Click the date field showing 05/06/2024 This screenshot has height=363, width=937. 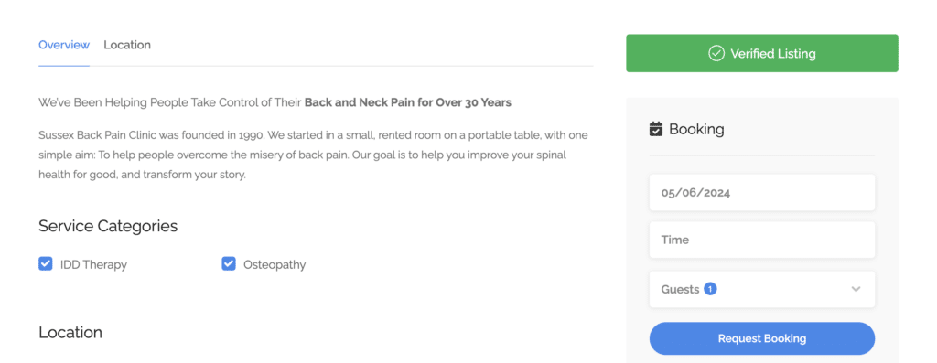(762, 192)
